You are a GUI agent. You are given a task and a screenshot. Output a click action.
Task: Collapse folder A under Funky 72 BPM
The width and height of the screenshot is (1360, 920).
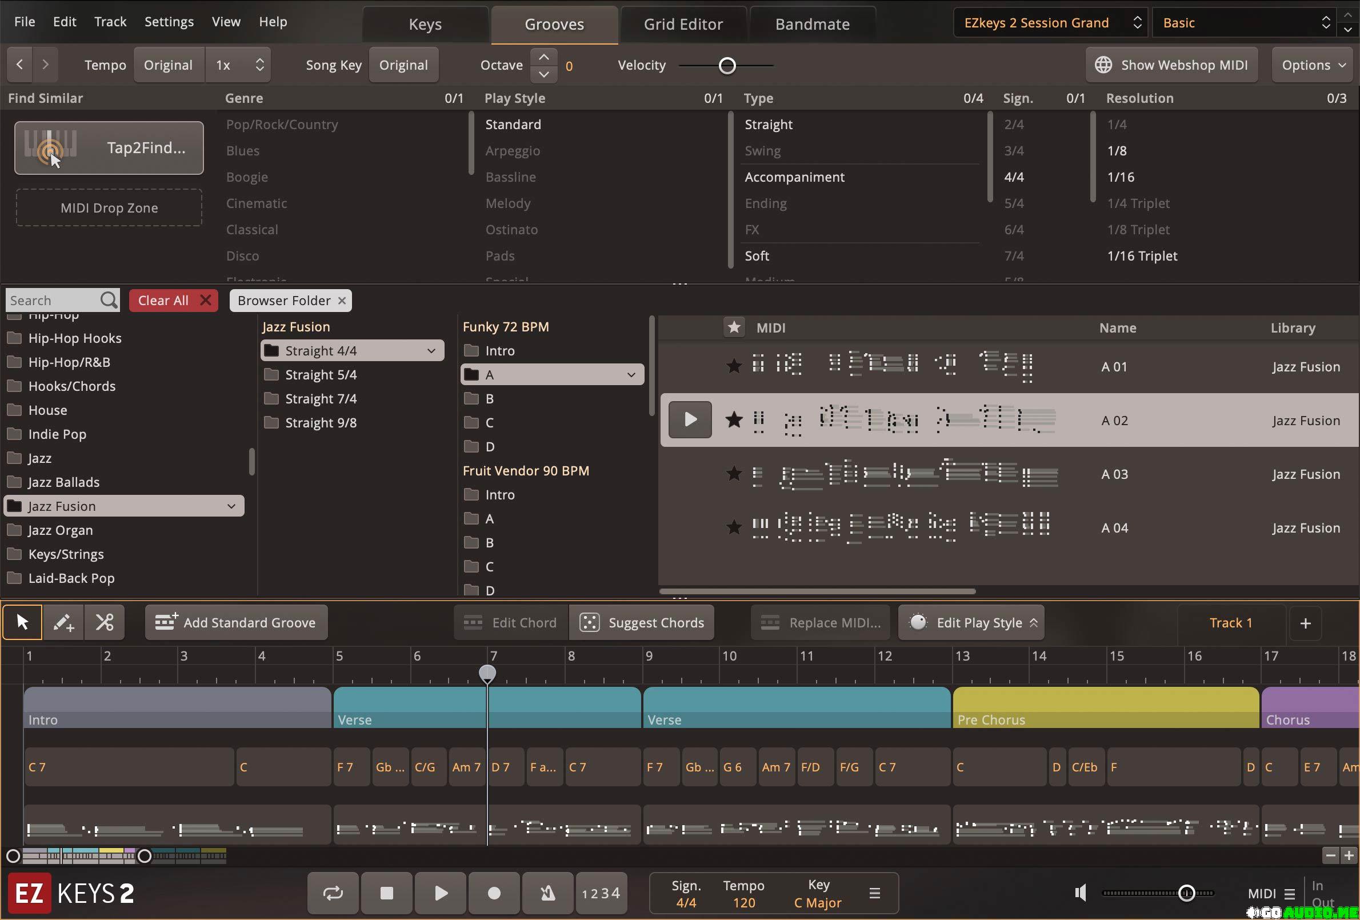coord(631,374)
